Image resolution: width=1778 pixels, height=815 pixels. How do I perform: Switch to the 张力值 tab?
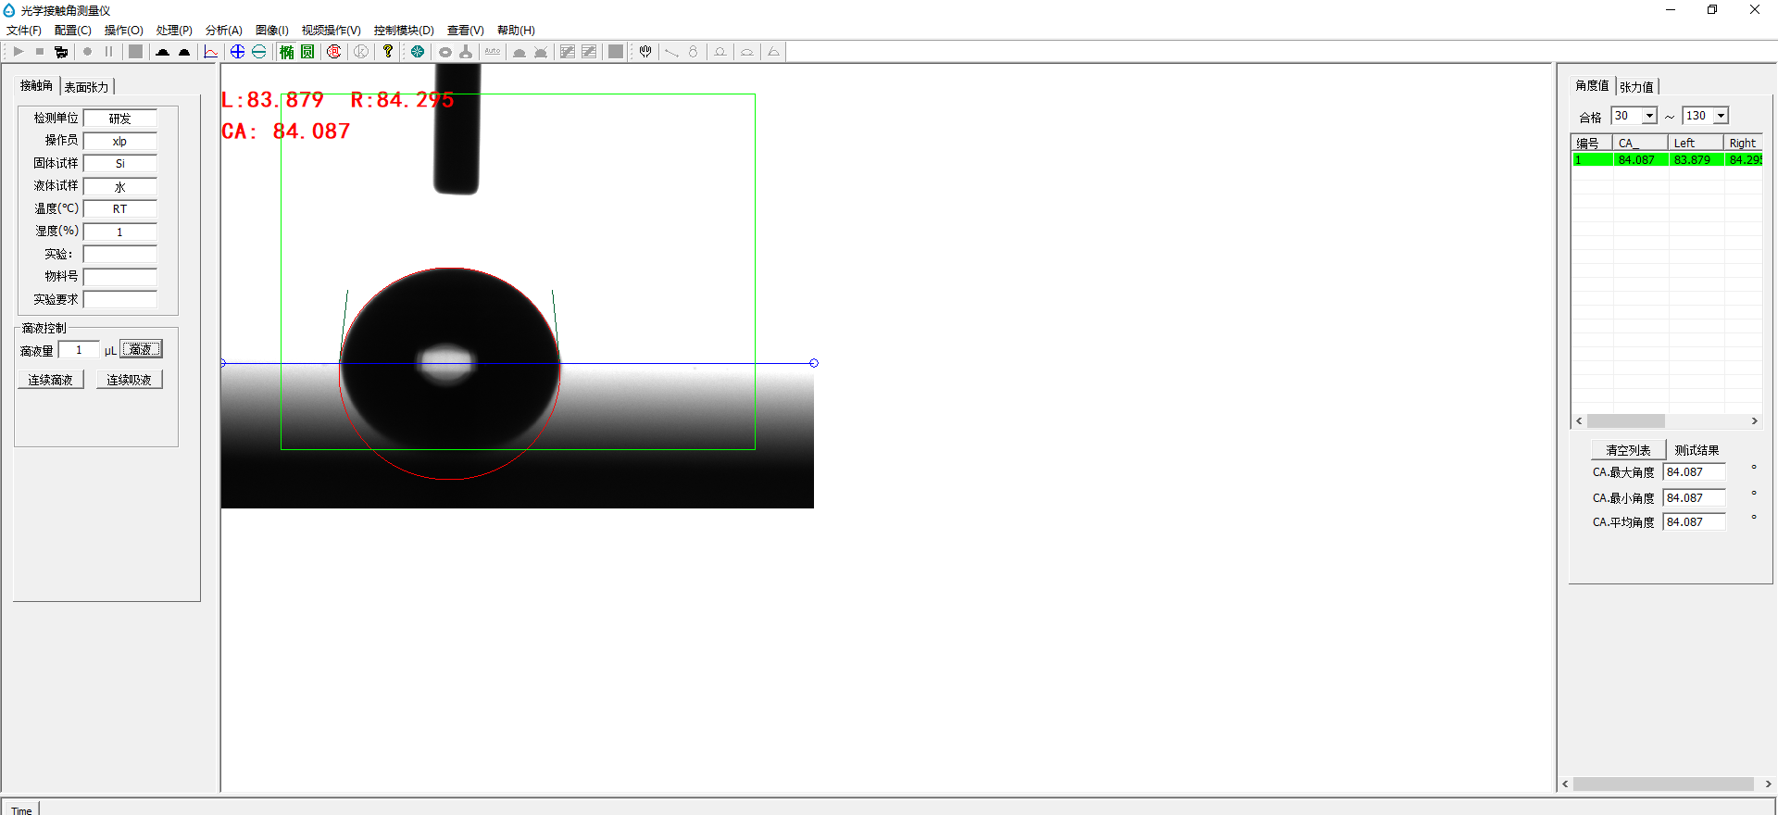pos(1636,87)
